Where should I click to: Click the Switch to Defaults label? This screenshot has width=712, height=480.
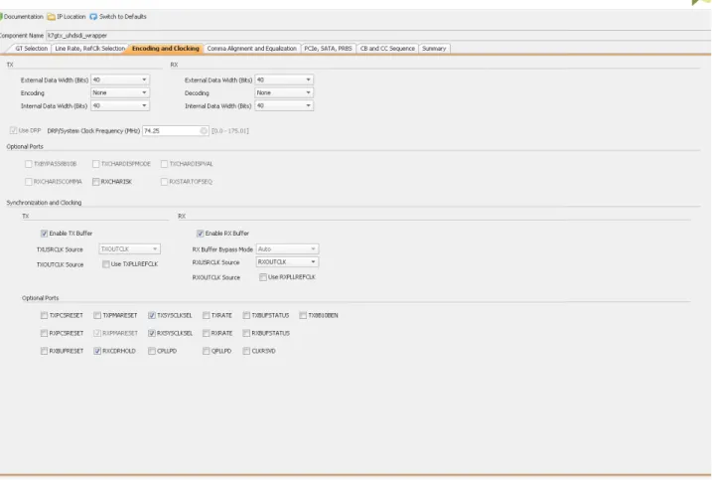(122, 17)
